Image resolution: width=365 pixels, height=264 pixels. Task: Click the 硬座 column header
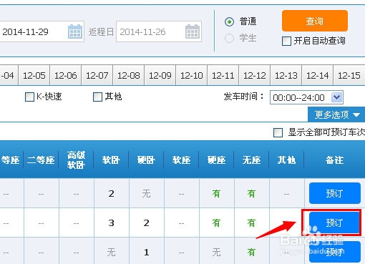216,160
